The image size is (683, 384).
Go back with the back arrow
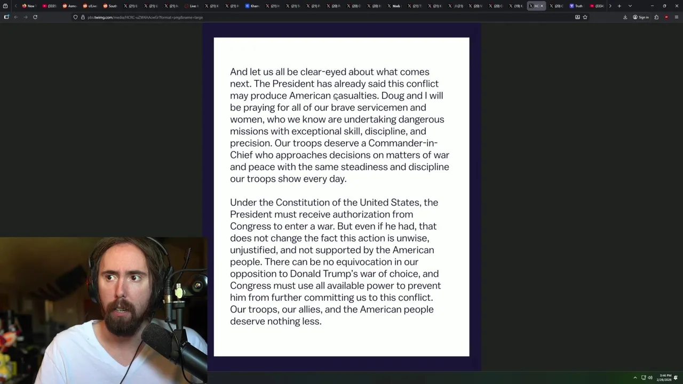[x=16, y=17]
